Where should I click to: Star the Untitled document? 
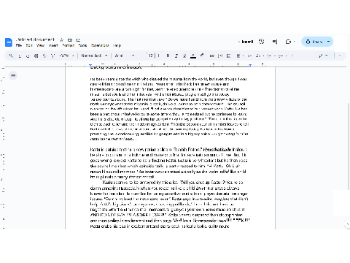[x=62, y=39]
